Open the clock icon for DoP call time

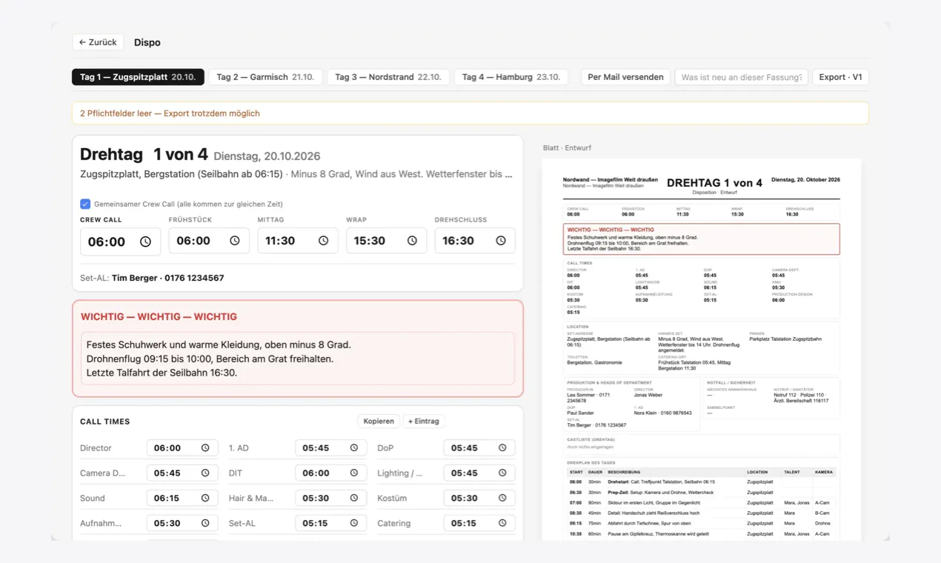(x=502, y=448)
